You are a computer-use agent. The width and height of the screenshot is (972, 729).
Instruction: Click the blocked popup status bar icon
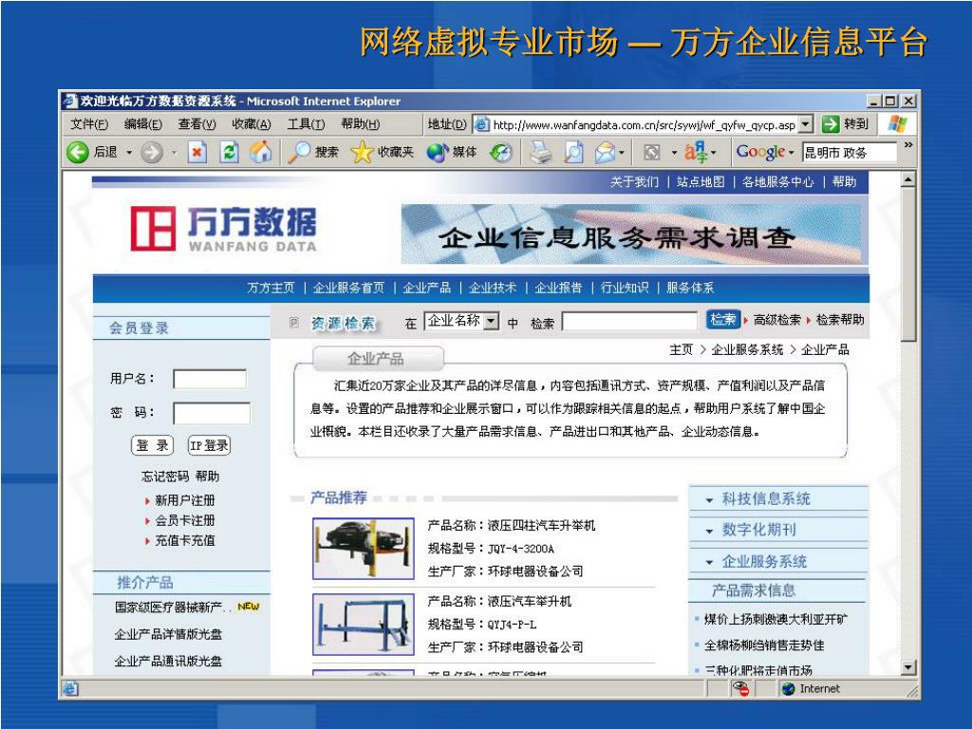pyautogui.click(x=740, y=688)
